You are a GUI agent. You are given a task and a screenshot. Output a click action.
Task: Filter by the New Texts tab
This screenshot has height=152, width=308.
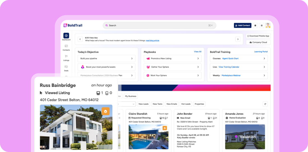[x=157, y=104]
